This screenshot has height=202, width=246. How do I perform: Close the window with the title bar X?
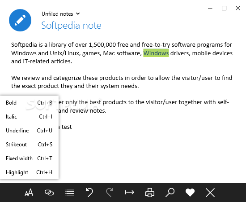click(x=238, y=8)
